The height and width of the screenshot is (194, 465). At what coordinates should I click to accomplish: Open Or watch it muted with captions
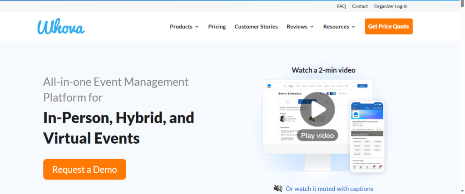[330, 189]
